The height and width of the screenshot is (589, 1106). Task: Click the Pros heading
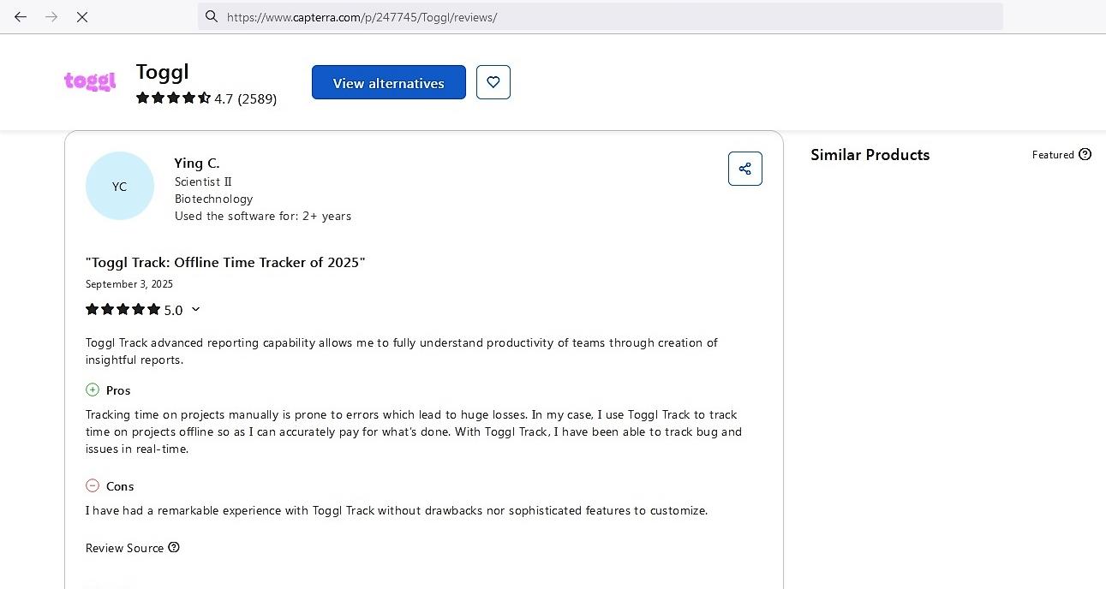[118, 390]
